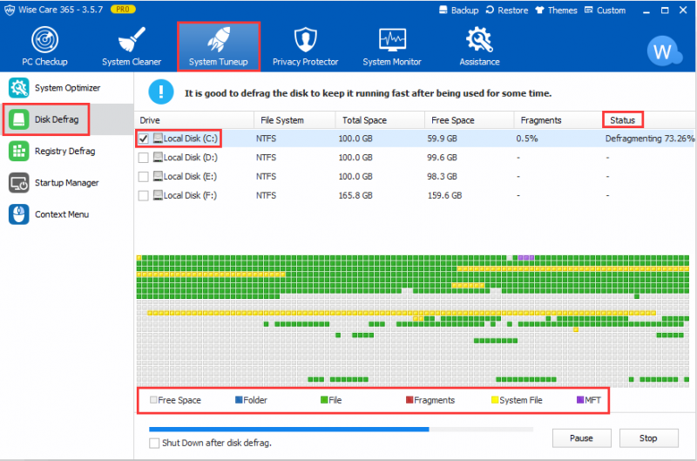Click the Local Disk (F:) drive icon
The height and width of the screenshot is (461, 697).
(158, 195)
